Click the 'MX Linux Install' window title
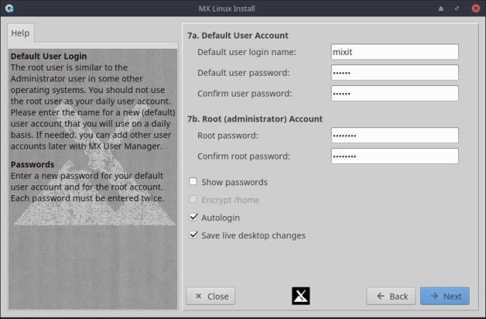The height and width of the screenshot is (319, 486). tap(227, 9)
